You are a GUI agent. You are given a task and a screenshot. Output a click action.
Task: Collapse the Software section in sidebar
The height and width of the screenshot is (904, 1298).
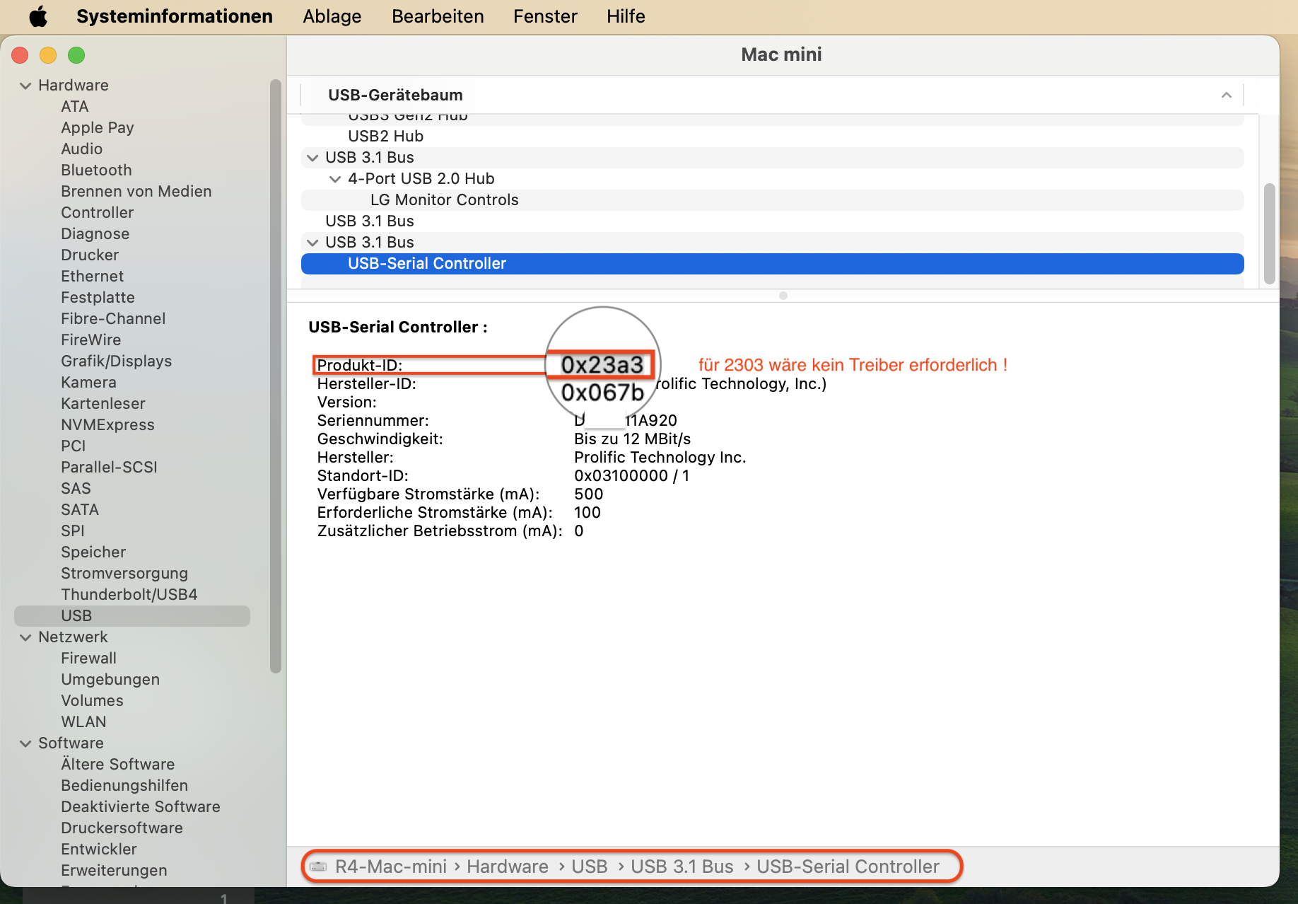pos(25,743)
